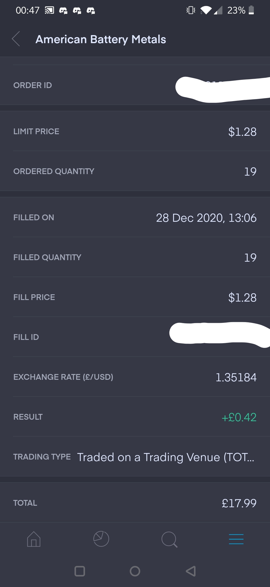Tap the Filled On date value

206,218
